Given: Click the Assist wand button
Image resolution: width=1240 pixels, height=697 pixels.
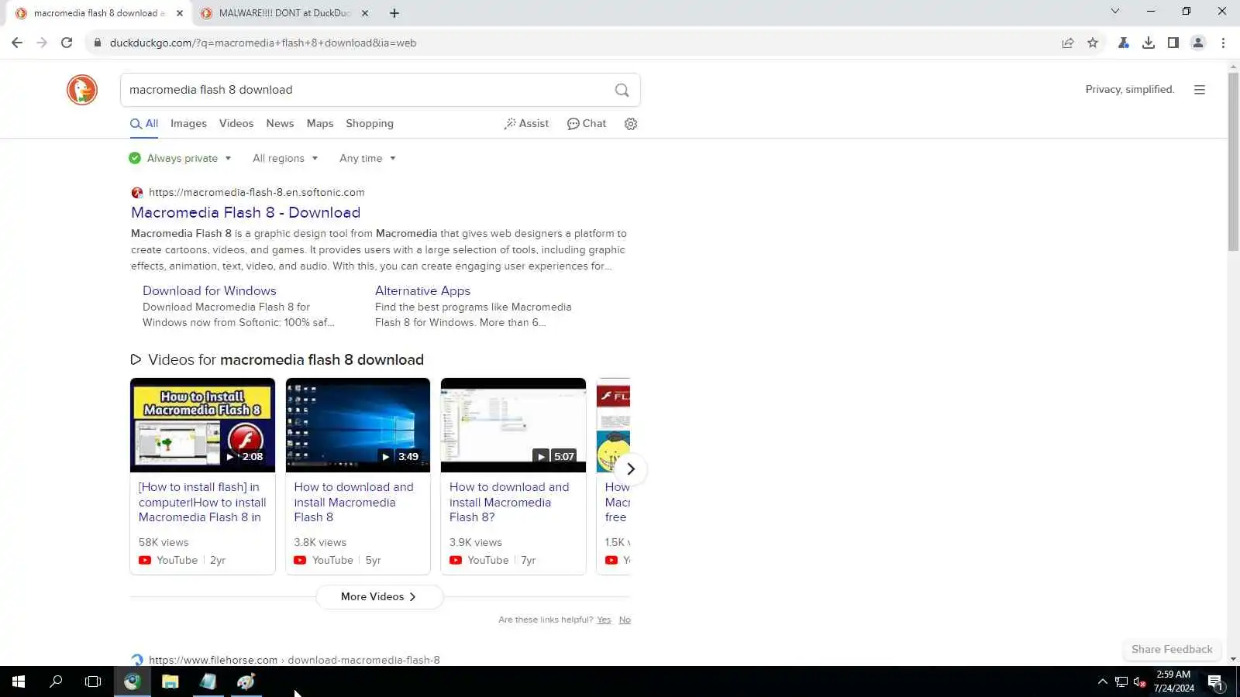Looking at the screenshot, I should point(526,124).
